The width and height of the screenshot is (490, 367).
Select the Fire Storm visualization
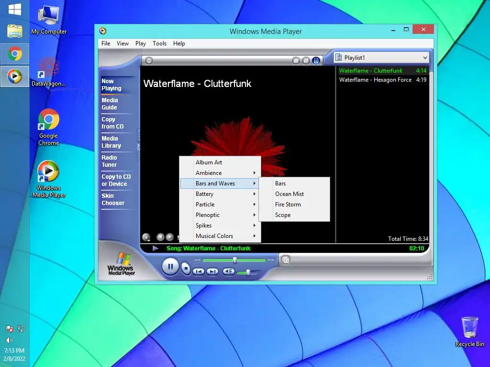coord(294,205)
